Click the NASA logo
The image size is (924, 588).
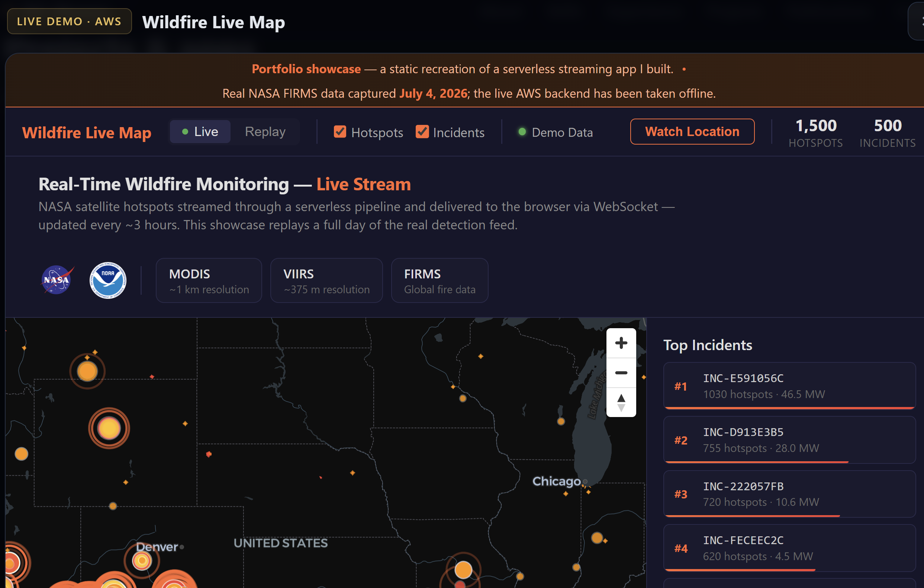[57, 280]
